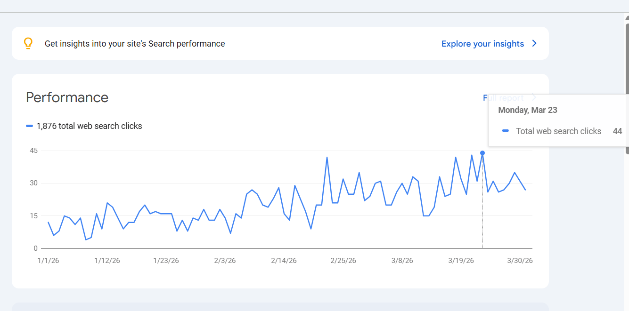
Task: Click the Get insights into Search performance text
Action: [135, 44]
